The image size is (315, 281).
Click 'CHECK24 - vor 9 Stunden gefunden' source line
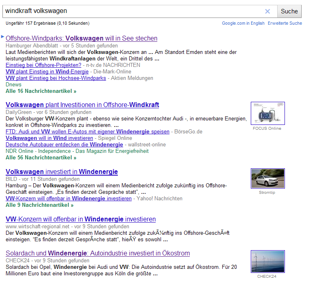[x=48, y=261]
